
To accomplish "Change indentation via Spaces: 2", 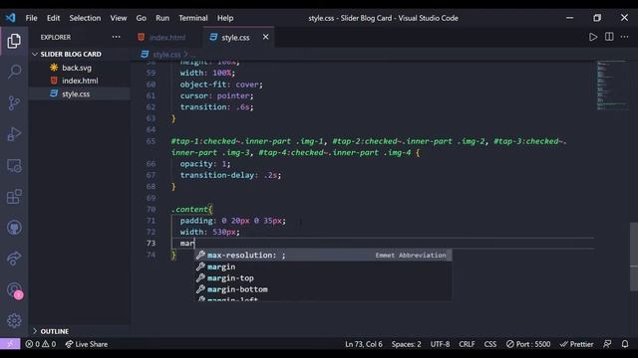I will click(x=406, y=344).
